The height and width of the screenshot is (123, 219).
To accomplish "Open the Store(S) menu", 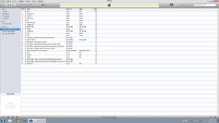I will pyautogui.click(x=28, y=1).
